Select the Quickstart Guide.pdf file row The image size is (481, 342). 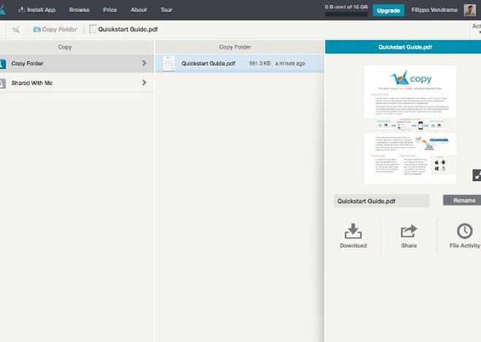[x=240, y=63]
